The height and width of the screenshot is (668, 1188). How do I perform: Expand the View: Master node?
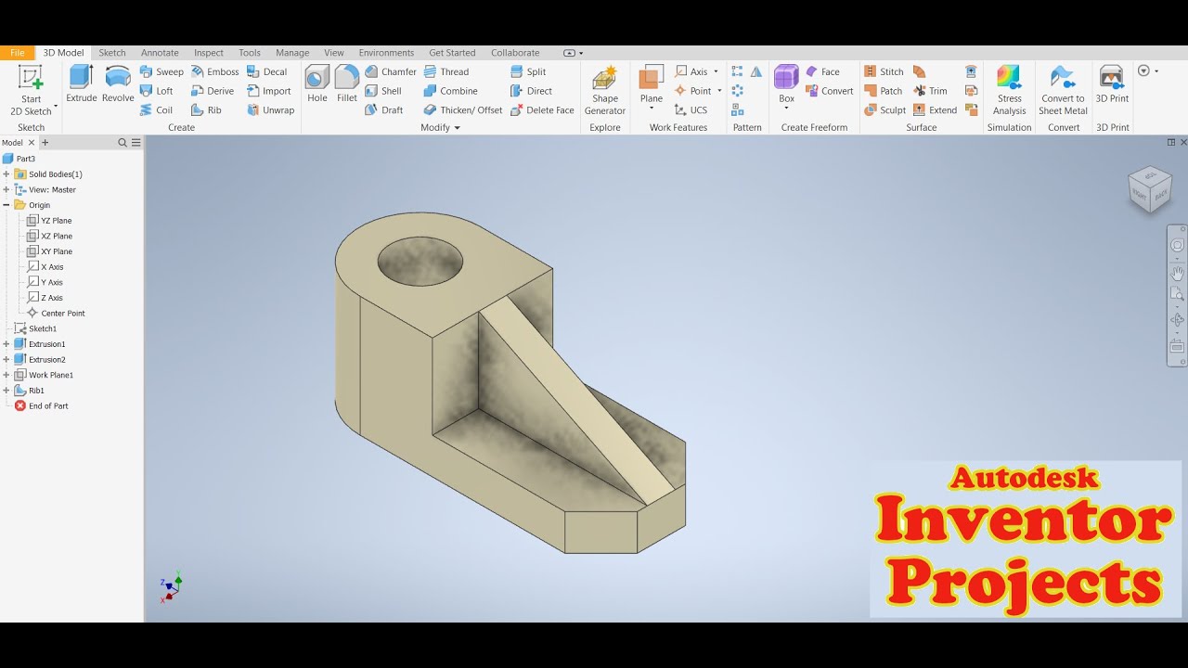pos(6,189)
